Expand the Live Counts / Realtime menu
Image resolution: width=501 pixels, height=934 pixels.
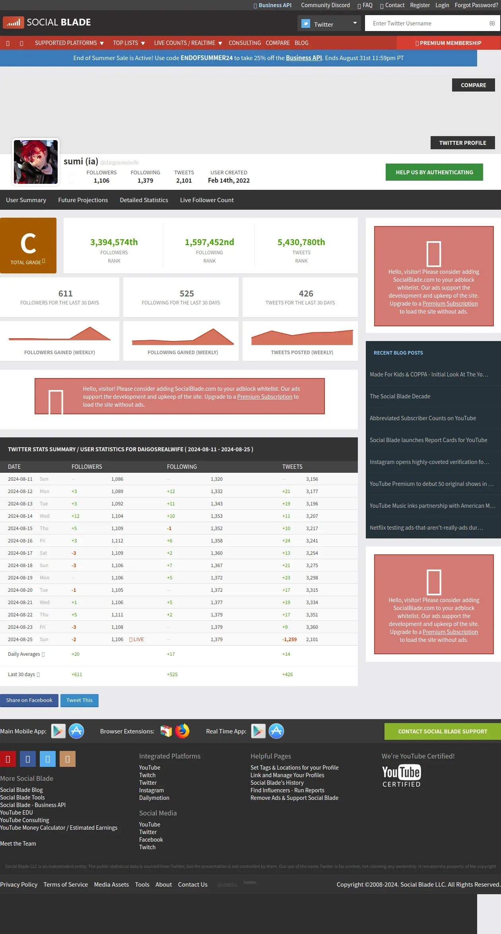(x=188, y=43)
